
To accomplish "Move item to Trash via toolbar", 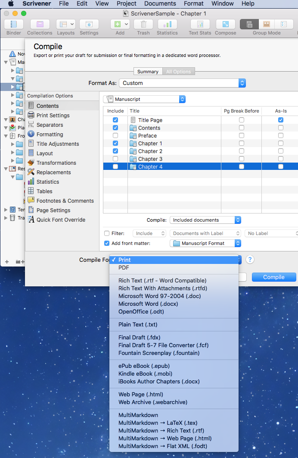I will [x=143, y=24].
